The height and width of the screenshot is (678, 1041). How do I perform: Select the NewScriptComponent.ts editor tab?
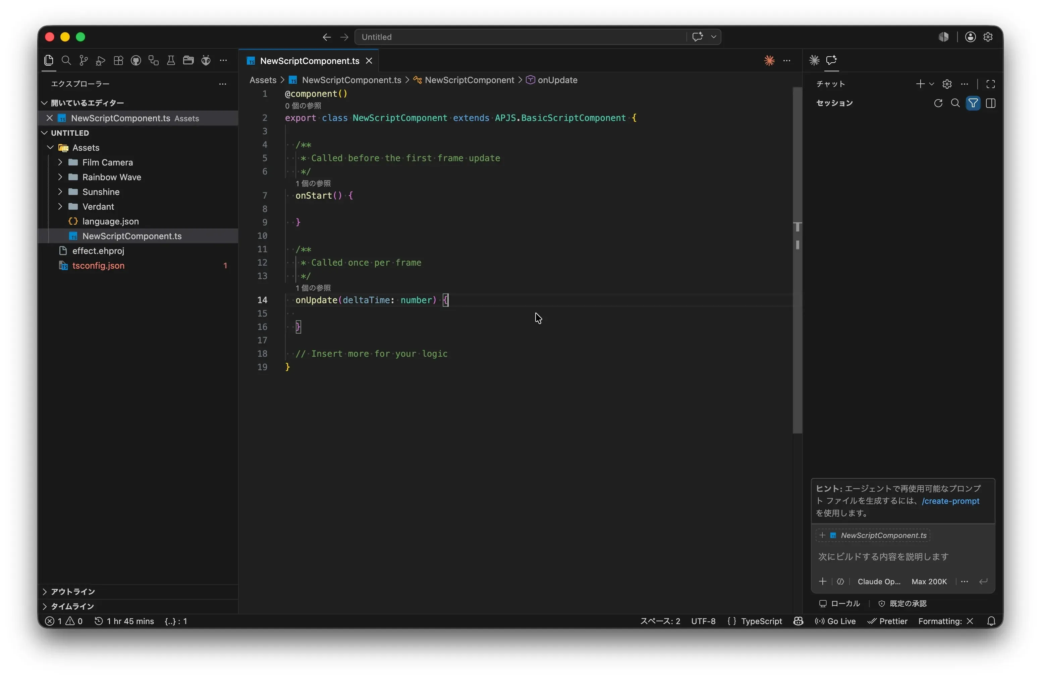click(309, 61)
